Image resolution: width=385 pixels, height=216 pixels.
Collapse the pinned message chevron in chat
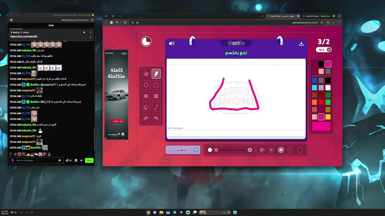coord(90,37)
